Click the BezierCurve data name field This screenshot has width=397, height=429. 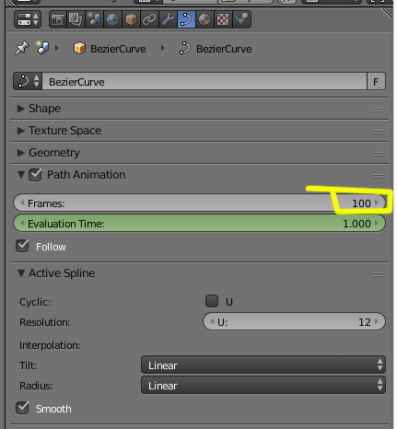(x=204, y=82)
